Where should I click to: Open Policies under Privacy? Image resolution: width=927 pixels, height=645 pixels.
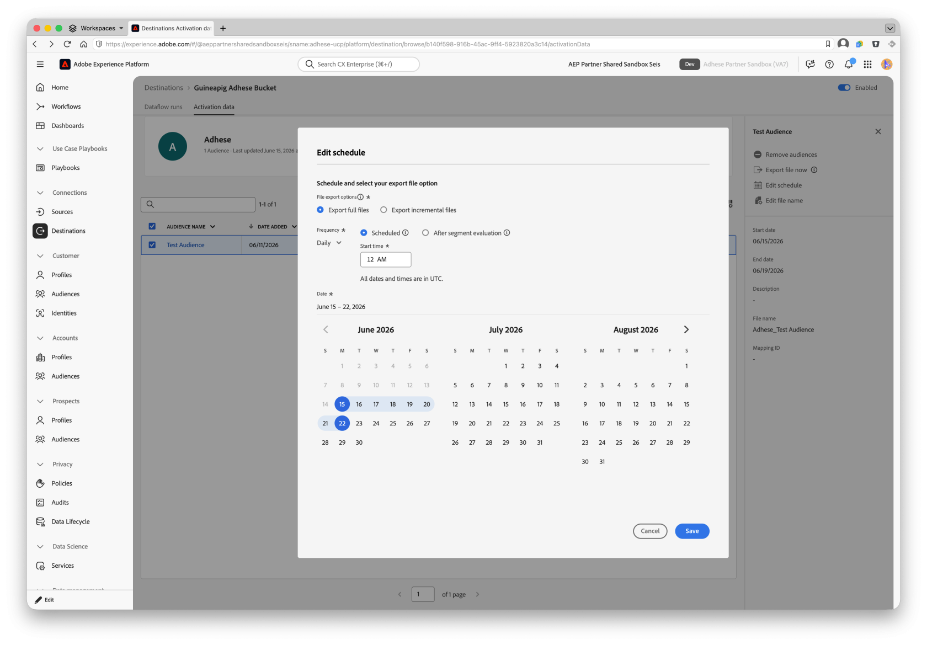[61, 483]
